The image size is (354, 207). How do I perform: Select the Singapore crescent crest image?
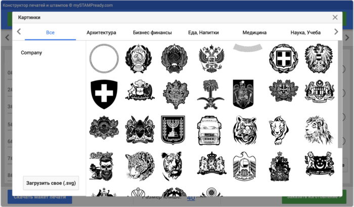pyautogui.click(x=320, y=163)
